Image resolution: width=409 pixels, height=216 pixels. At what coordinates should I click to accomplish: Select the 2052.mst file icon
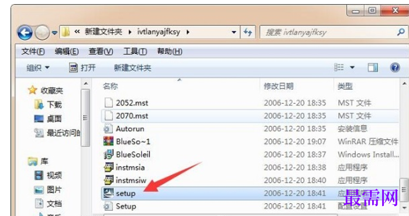coord(108,103)
